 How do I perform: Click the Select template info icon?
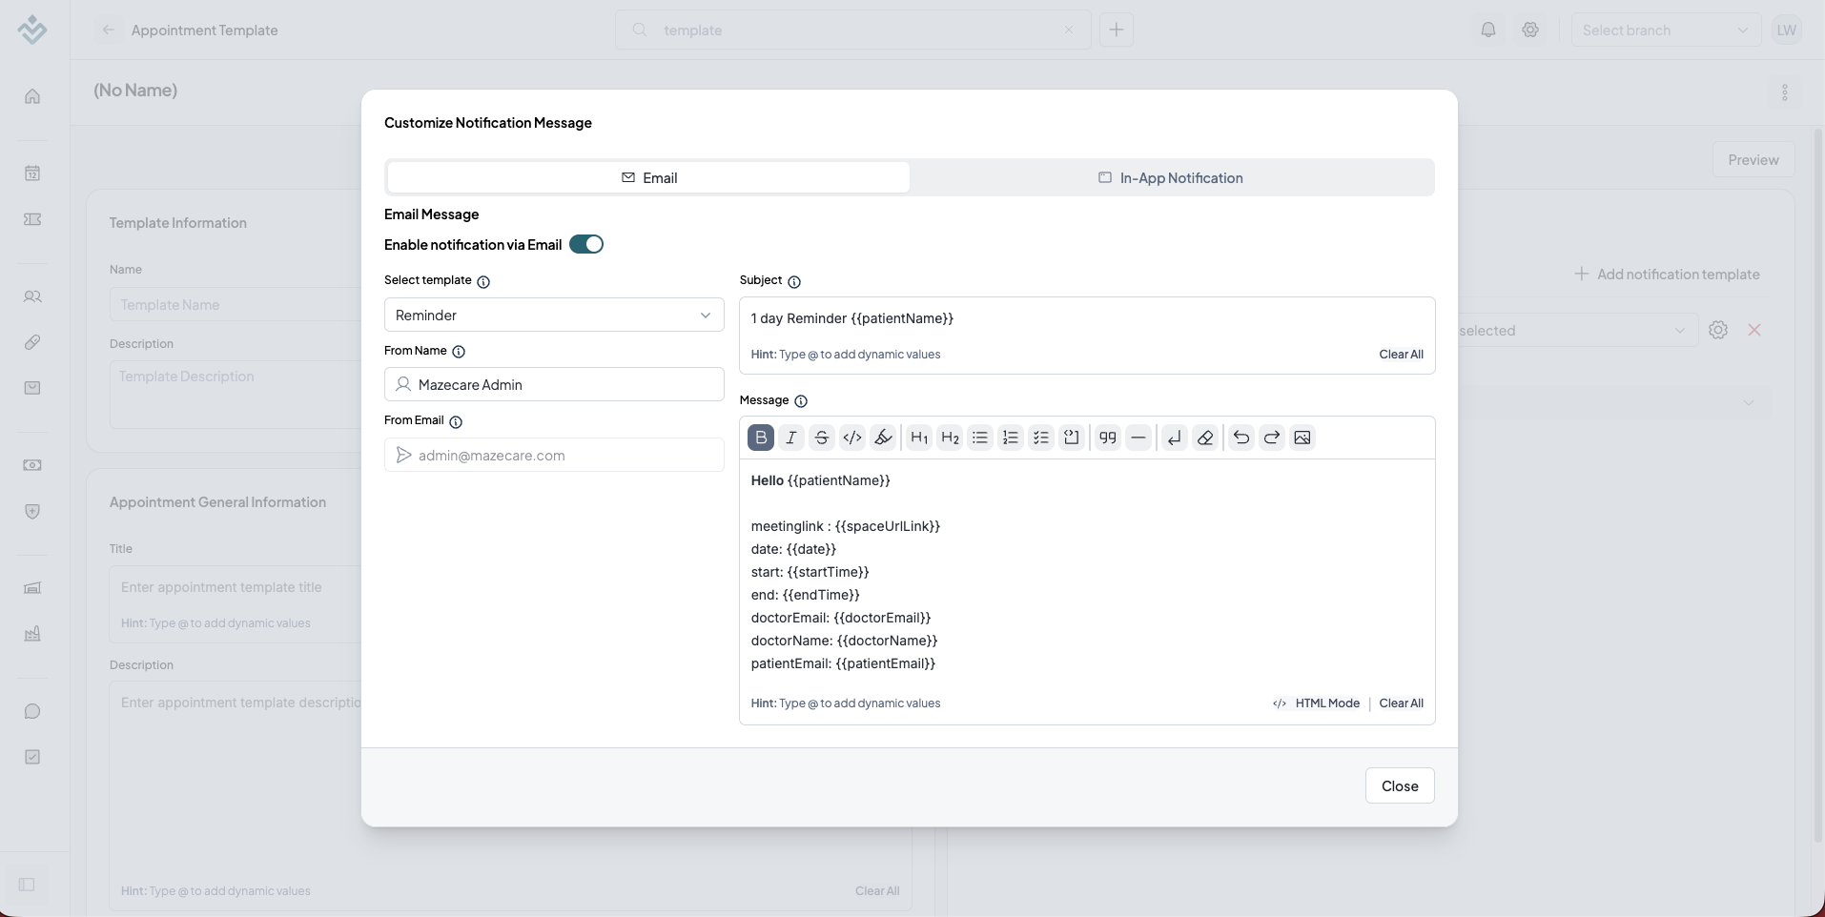(483, 282)
